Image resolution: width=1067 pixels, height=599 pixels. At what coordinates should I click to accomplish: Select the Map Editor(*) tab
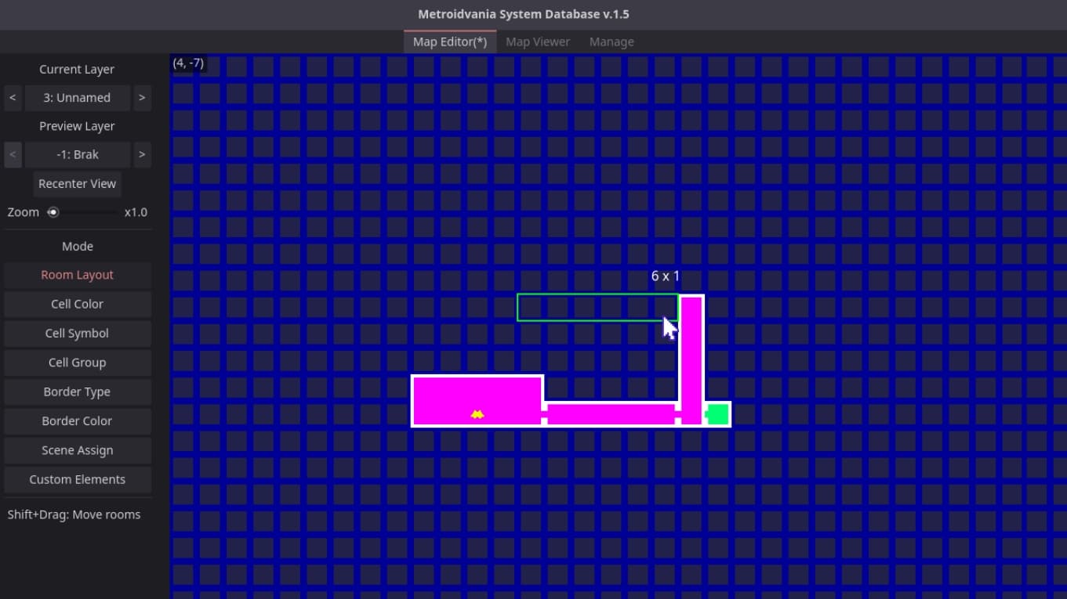coord(449,41)
